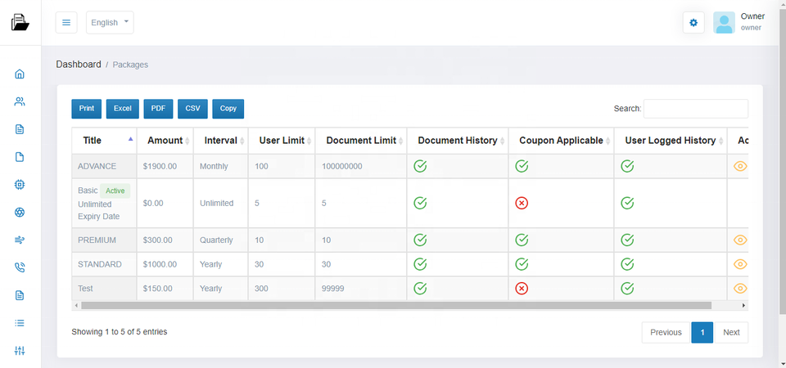786x368 pixels.
Task: Toggle the hamburger menu button
Action: point(66,23)
